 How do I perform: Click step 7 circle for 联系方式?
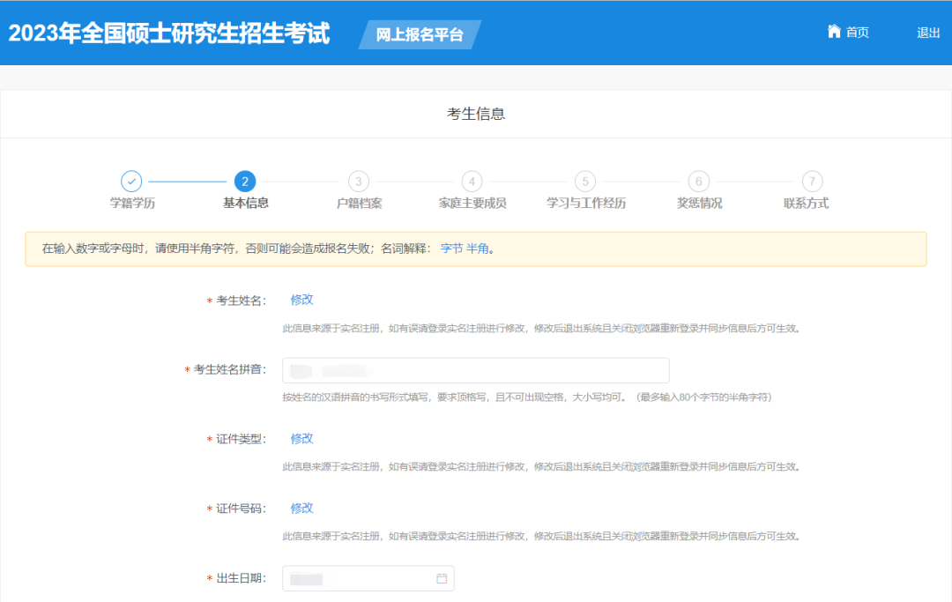pos(813,181)
